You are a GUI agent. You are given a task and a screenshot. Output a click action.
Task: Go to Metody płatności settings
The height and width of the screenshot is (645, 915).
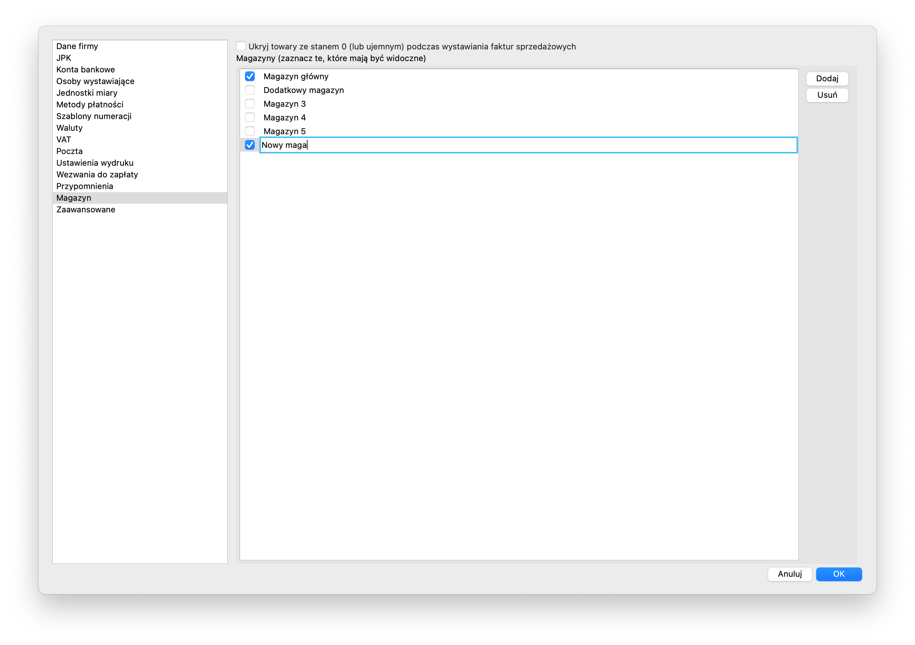(x=140, y=104)
